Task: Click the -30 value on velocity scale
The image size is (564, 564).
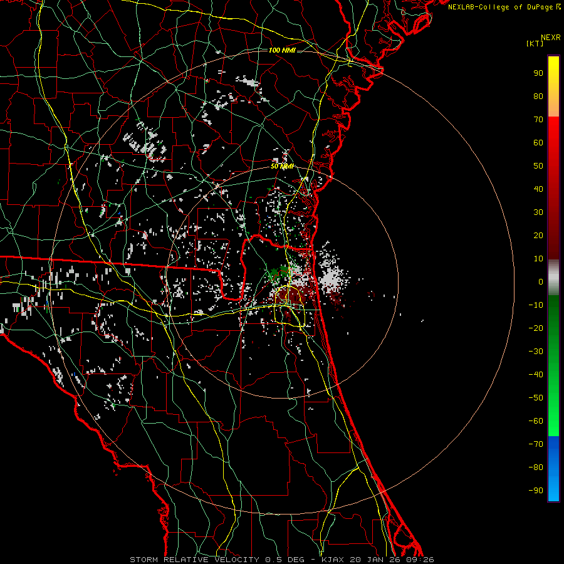Action: pyautogui.click(x=536, y=352)
